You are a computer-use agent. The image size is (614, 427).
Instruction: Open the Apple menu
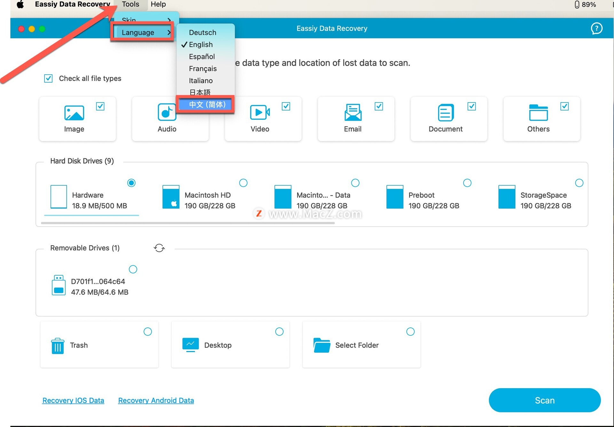tap(20, 4)
